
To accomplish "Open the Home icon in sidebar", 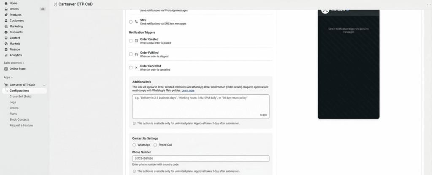I will pyautogui.click(x=6, y=3).
